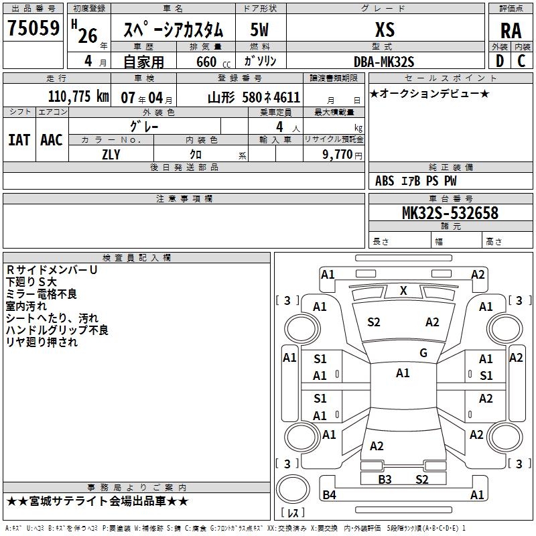Select the セールスポイント header

tap(450, 78)
